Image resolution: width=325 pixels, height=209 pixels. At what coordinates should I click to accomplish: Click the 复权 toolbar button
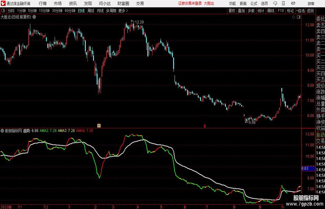(x=232, y=11)
